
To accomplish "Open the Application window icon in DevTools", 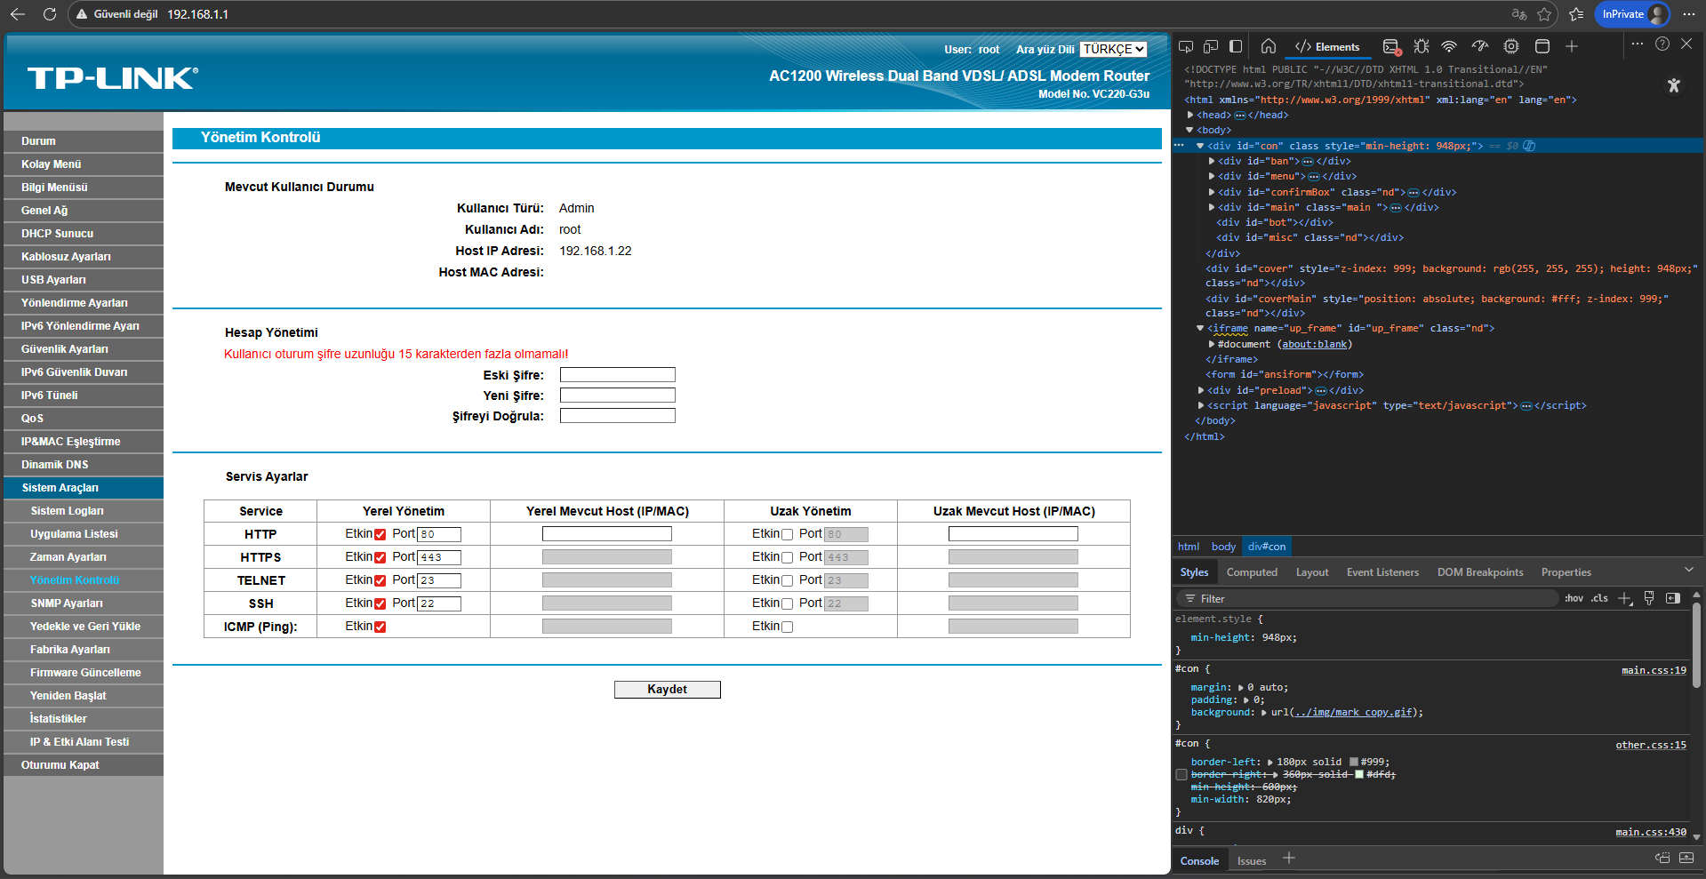I will point(1542,47).
